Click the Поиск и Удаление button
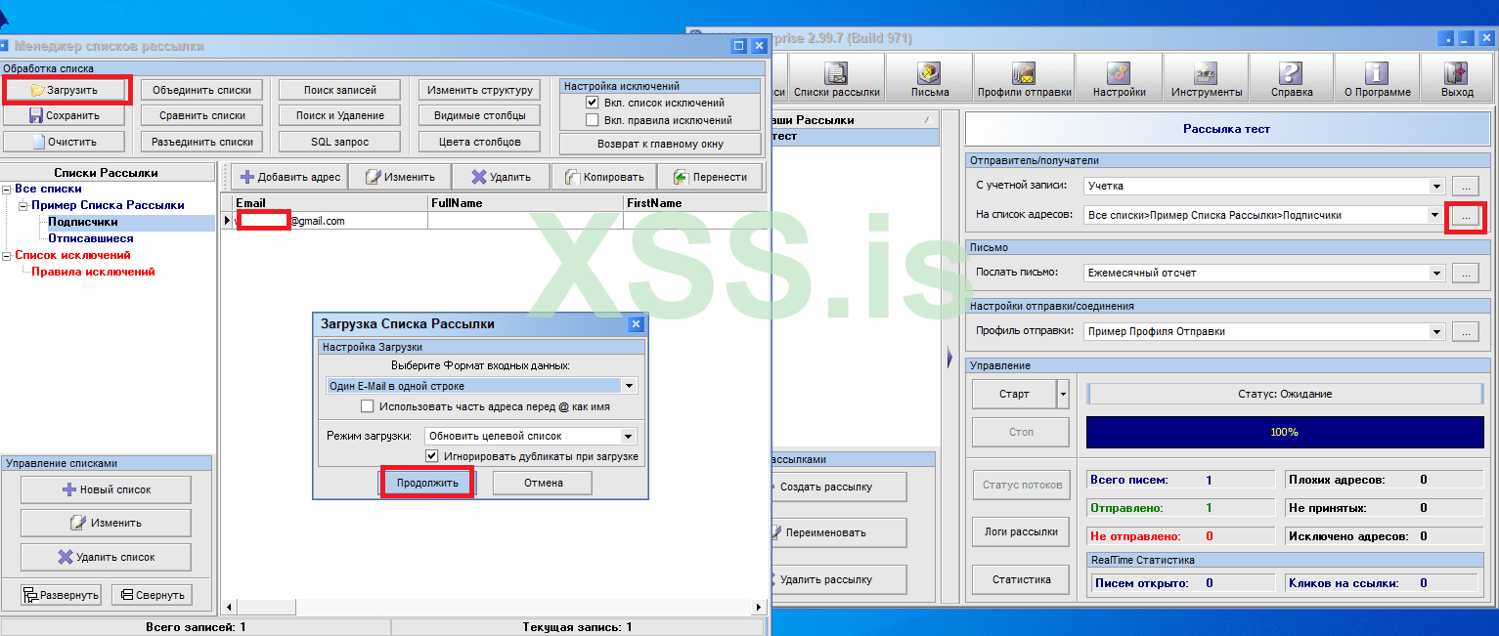Image resolution: width=1499 pixels, height=636 pixels. tap(339, 115)
